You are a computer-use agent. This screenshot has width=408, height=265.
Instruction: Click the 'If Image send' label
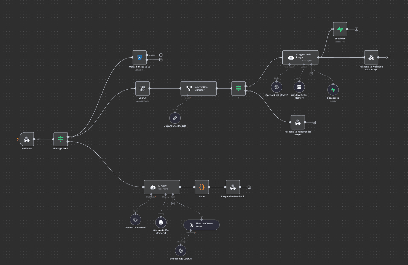pyautogui.click(x=61, y=148)
